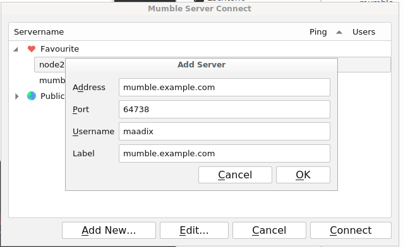Expand the Public server list

coord(16,96)
